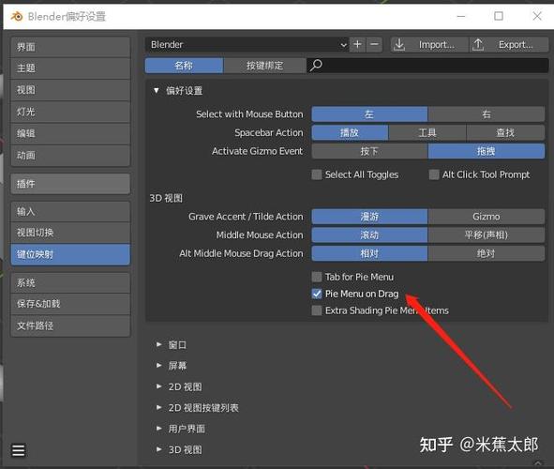Image resolution: width=554 pixels, height=469 pixels.
Task: Click the magnifier search icon
Action: pyautogui.click(x=316, y=66)
